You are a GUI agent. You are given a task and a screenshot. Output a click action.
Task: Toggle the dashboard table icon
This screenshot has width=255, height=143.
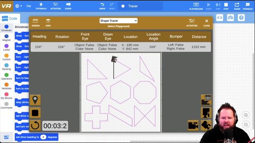coord(206,100)
